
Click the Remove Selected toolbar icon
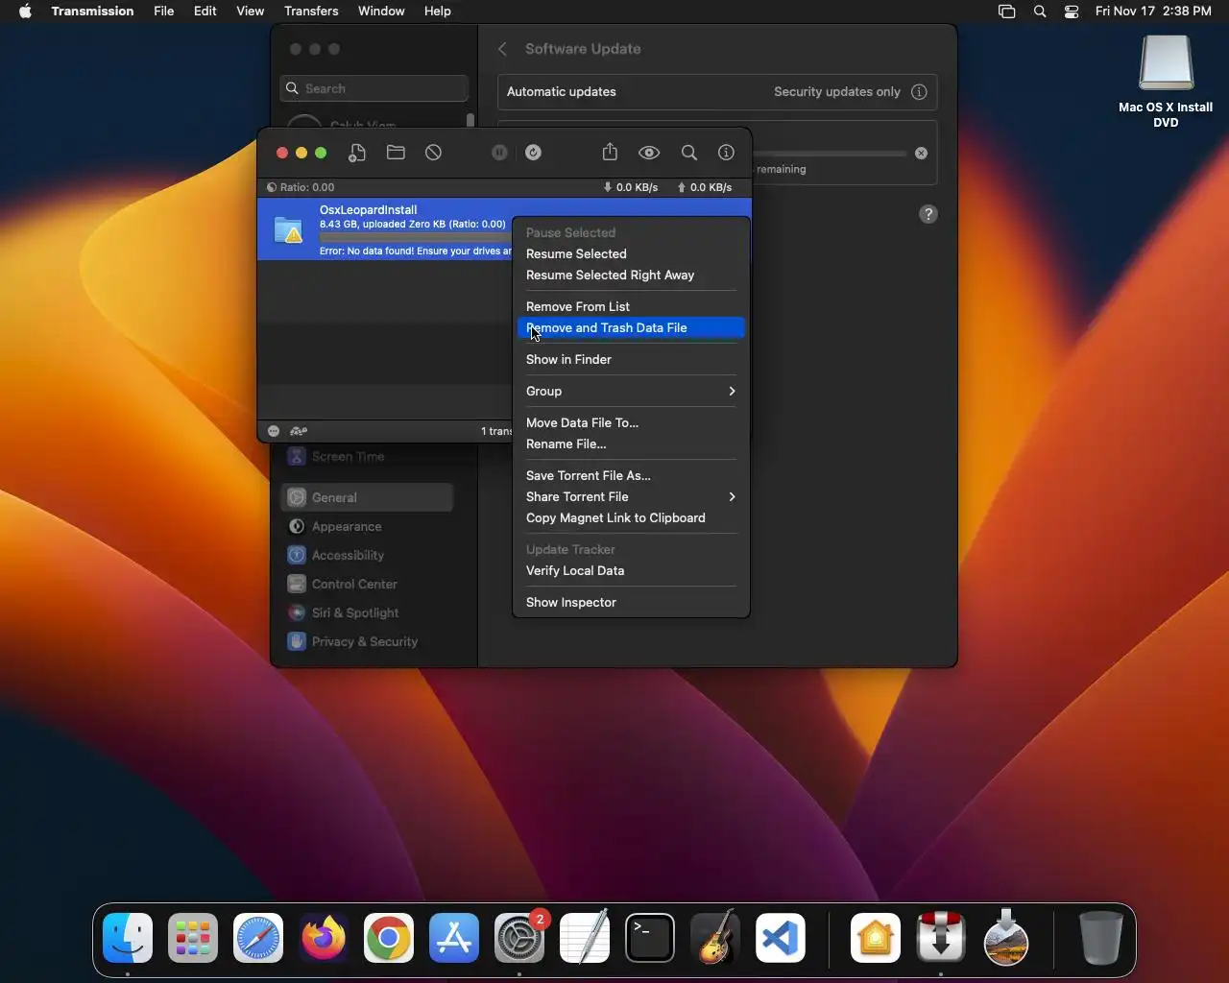pyautogui.click(x=434, y=153)
